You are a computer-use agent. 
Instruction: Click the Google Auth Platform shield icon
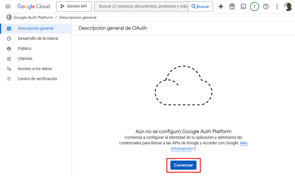point(9,18)
